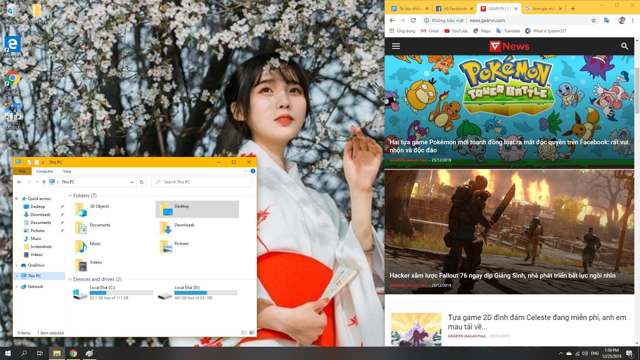Viewport: 640px width, 360px height.
Task: Switch to the Tài liệu không Chrome tab
Action: tap(410, 8)
